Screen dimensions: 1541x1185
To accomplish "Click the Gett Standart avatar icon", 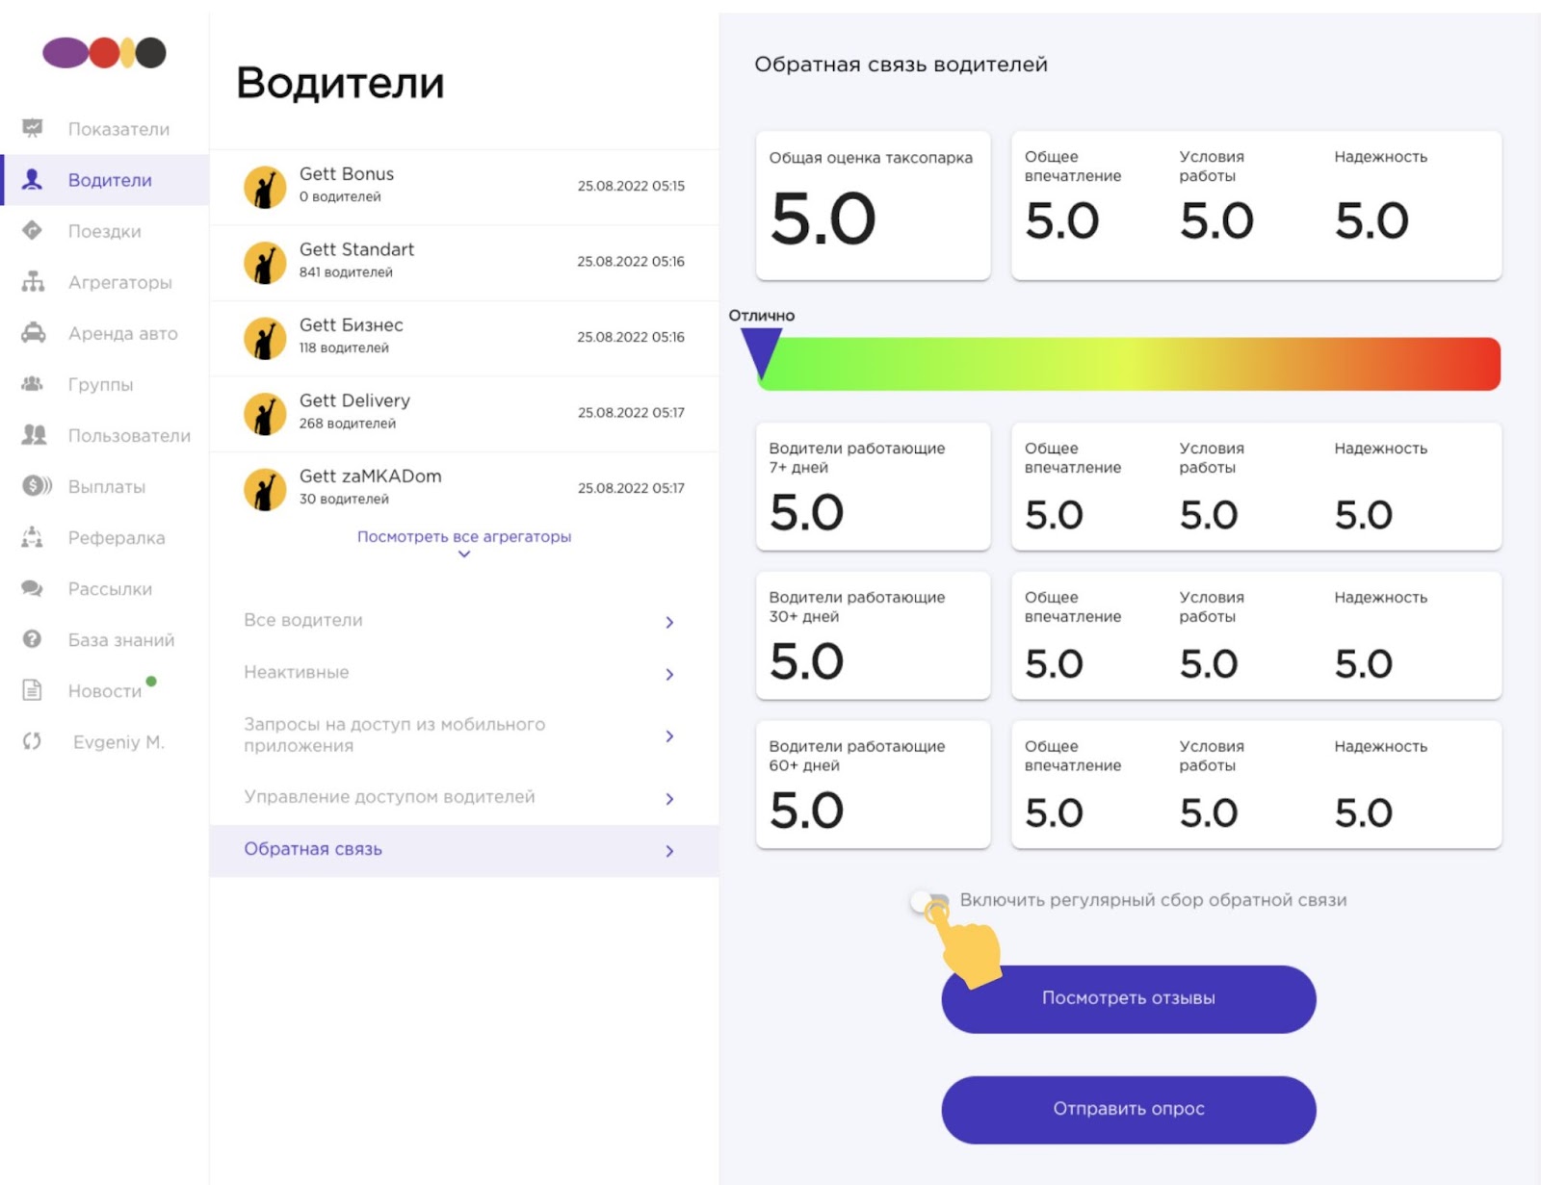I will [265, 262].
